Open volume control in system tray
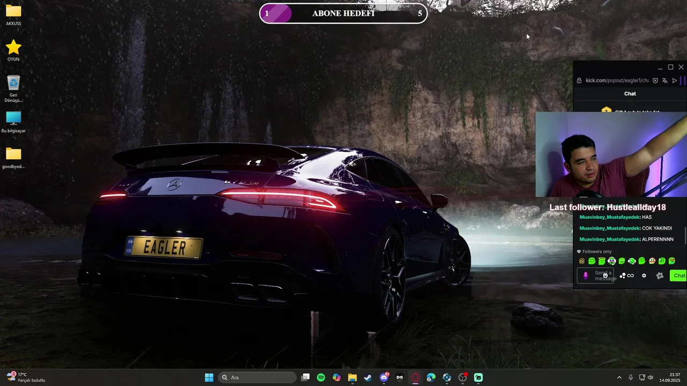The width and height of the screenshot is (687, 386). tap(651, 377)
